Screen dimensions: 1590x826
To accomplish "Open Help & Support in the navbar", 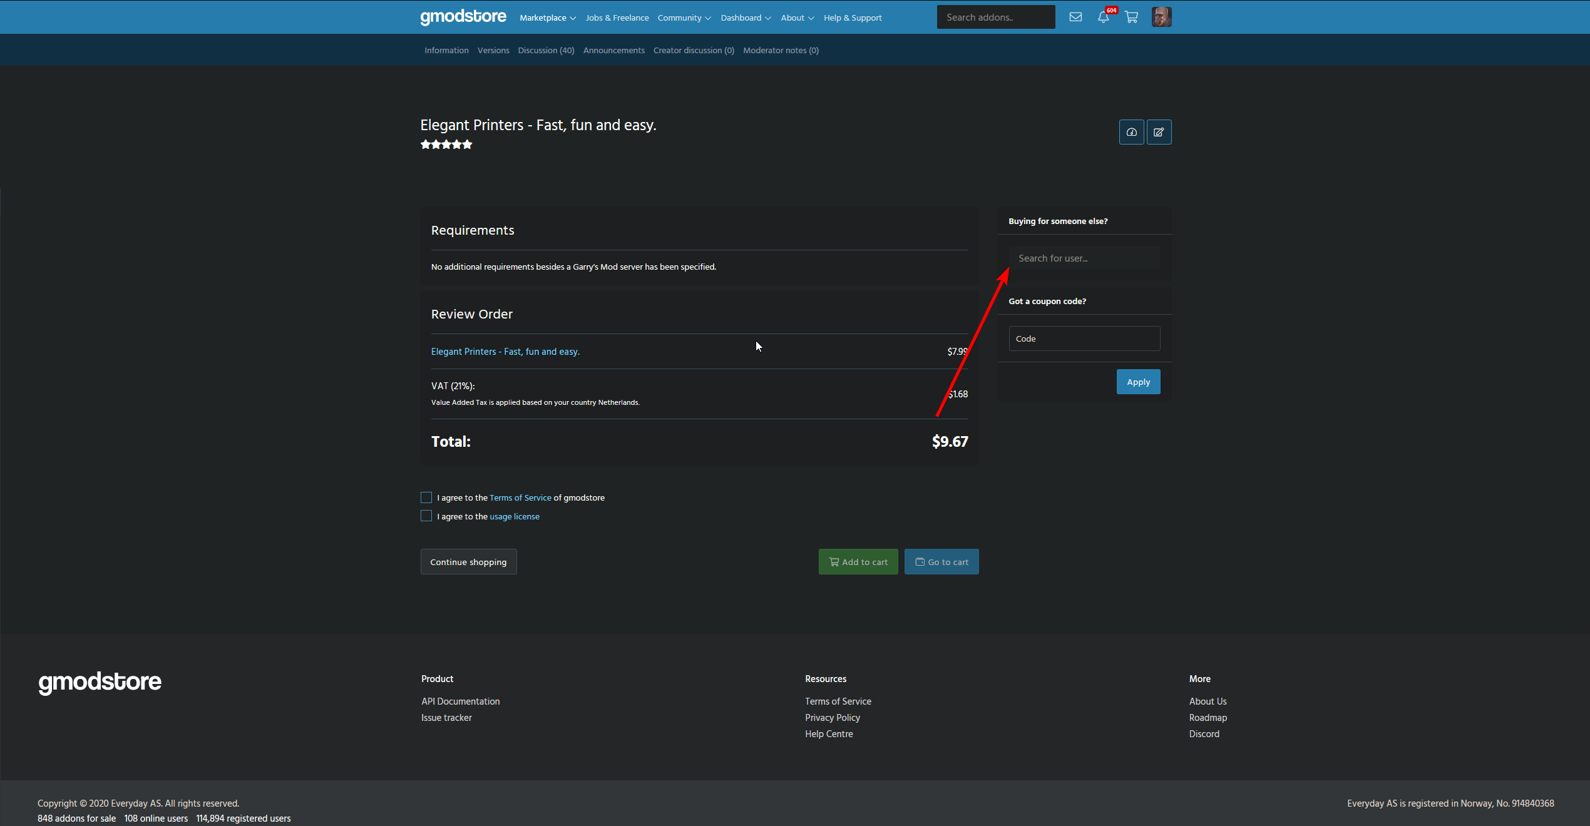I will (853, 18).
